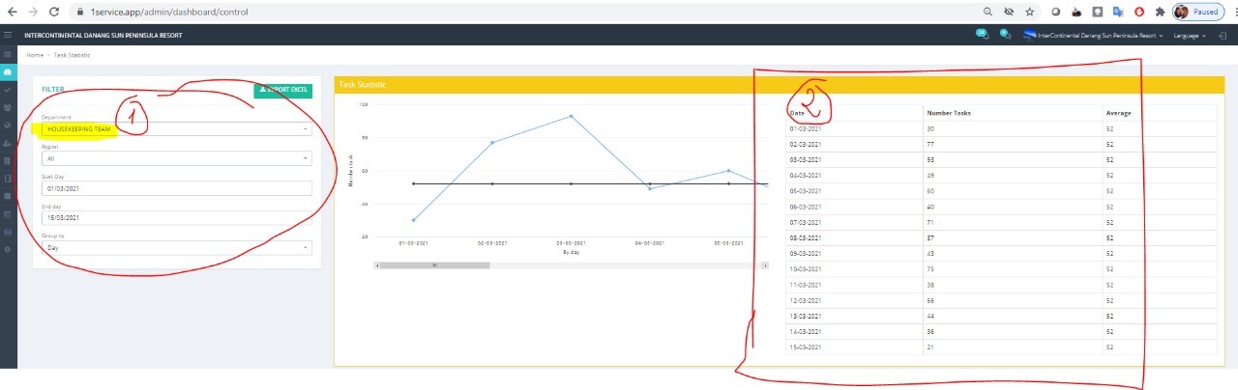Click the Home breadcrumb link
Screen dimensions: 1238x390
[35, 56]
